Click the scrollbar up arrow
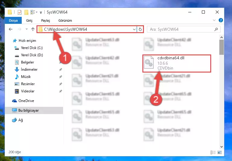The width and height of the screenshot is (232, 161). pos(221,38)
